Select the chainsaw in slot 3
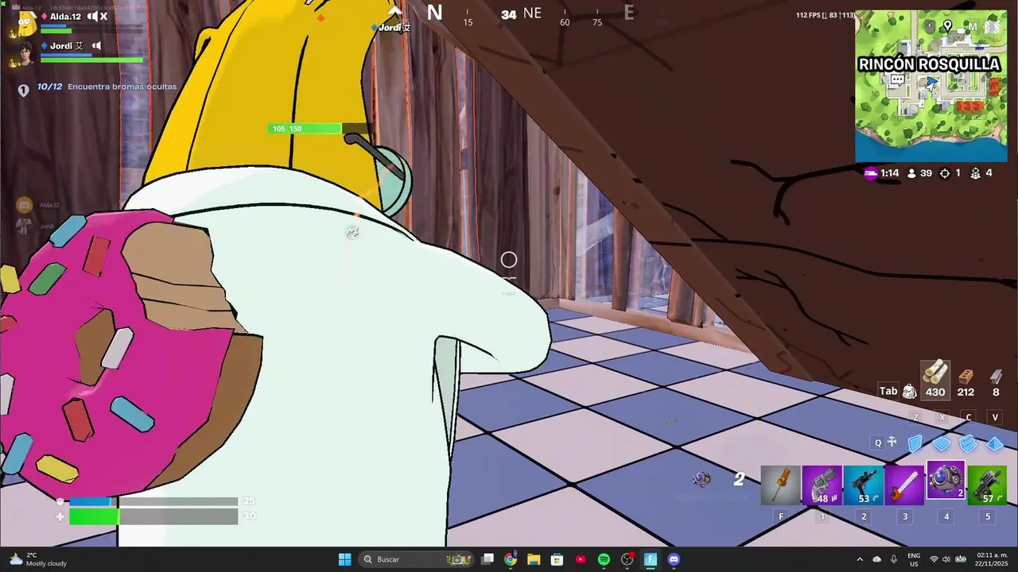 905,485
